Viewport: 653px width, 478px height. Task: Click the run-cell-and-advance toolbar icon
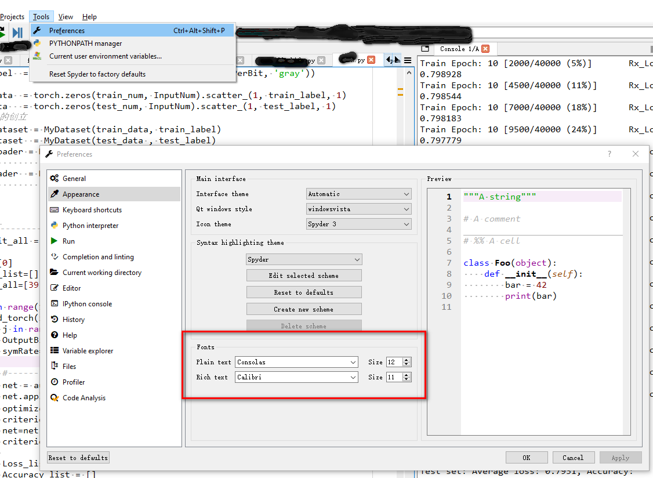tap(17, 32)
